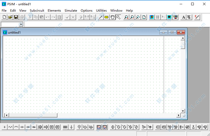Click the horizontal scrollbar left arrow
The width and height of the screenshot is (210, 136).
pyautogui.click(x=6, y=115)
